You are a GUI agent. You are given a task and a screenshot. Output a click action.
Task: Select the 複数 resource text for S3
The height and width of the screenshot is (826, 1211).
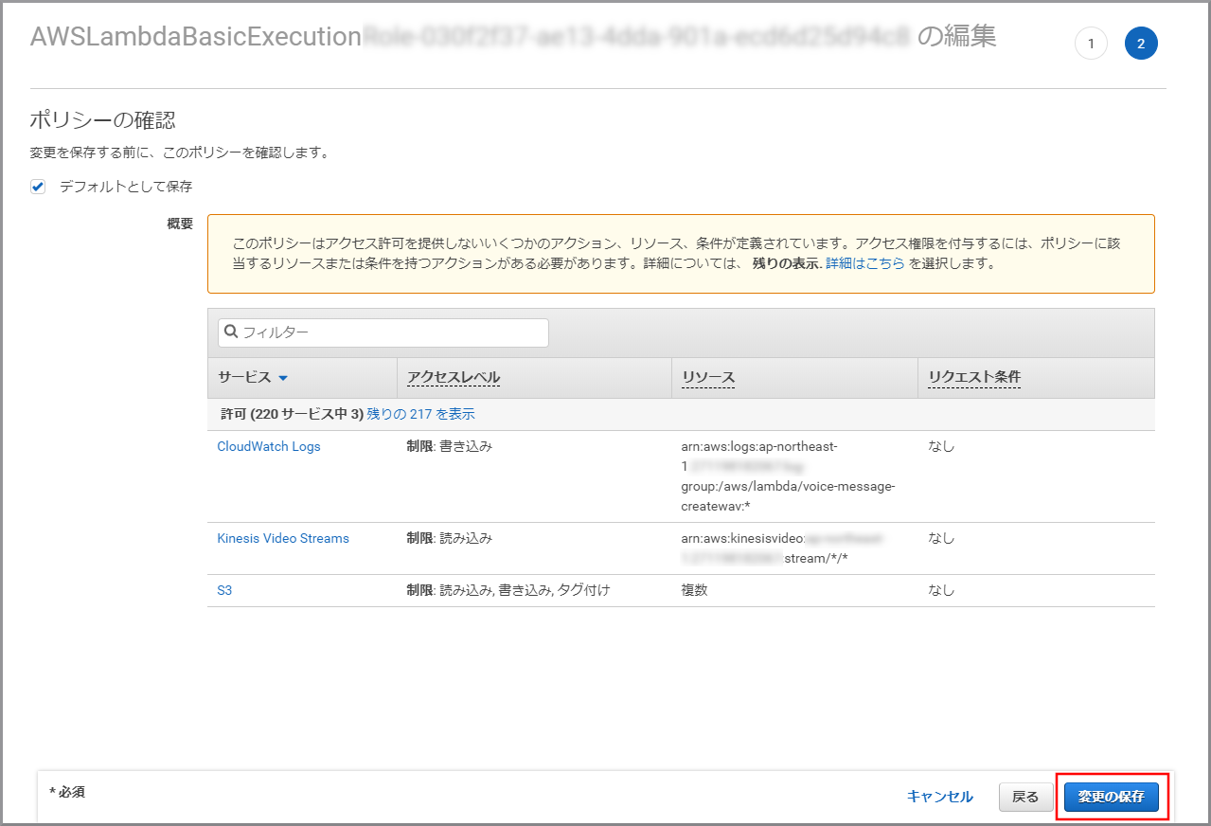(694, 590)
